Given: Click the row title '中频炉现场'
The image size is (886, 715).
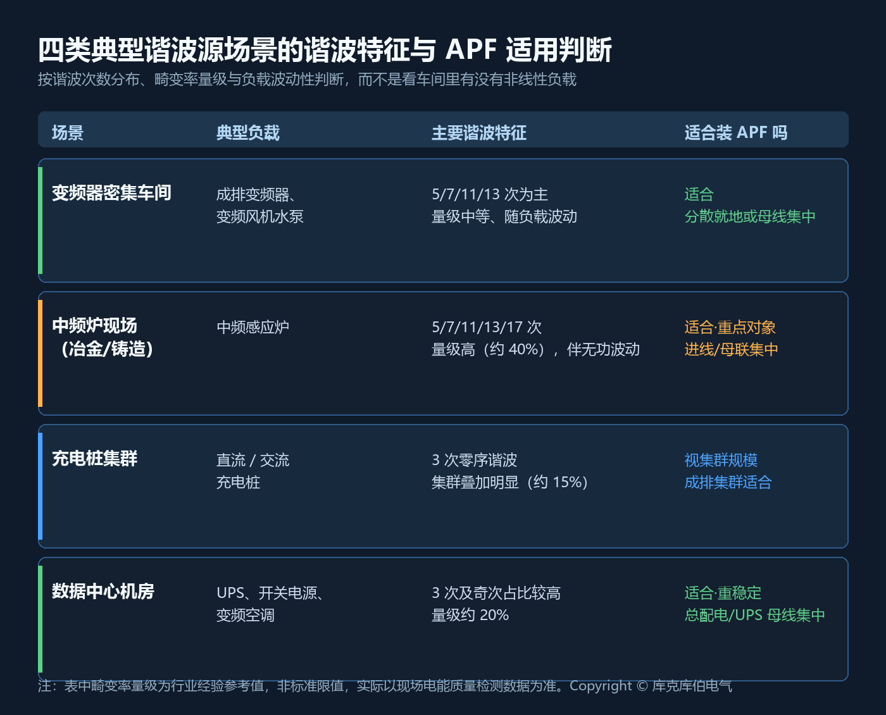Looking at the screenshot, I should [94, 326].
